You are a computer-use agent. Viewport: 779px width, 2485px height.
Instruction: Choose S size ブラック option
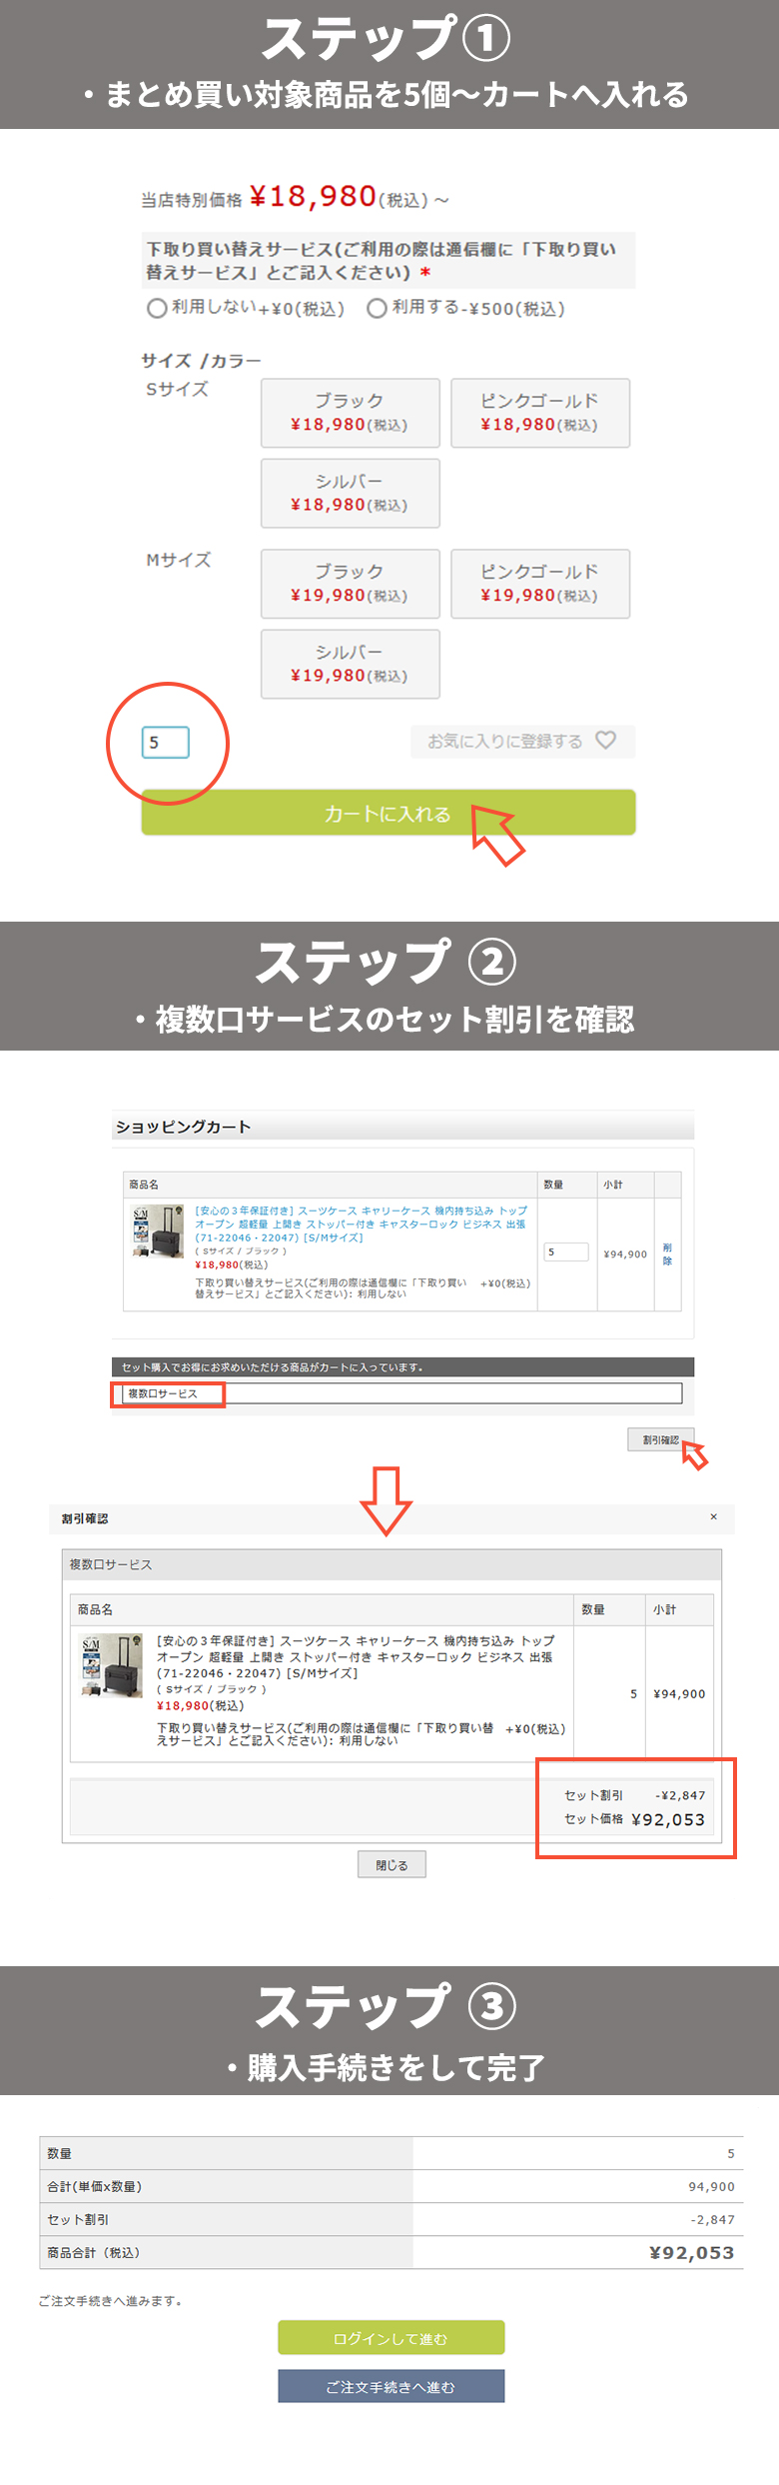tap(350, 412)
